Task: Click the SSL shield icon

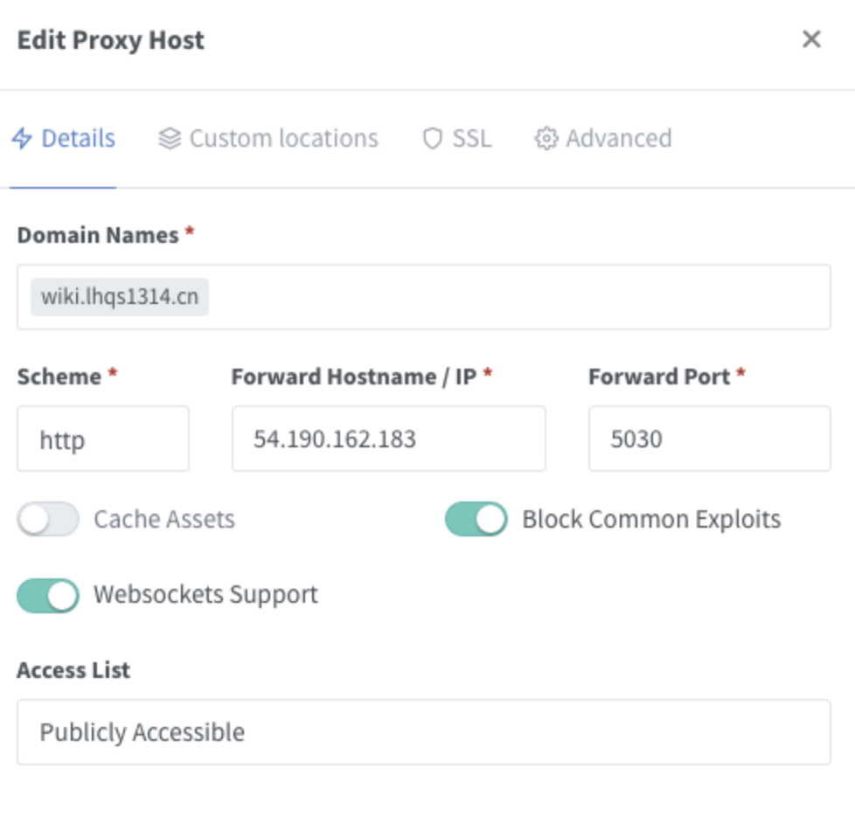Action: 432,139
